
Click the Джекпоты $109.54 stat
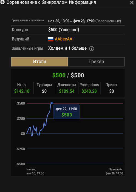tap(67, 88)
